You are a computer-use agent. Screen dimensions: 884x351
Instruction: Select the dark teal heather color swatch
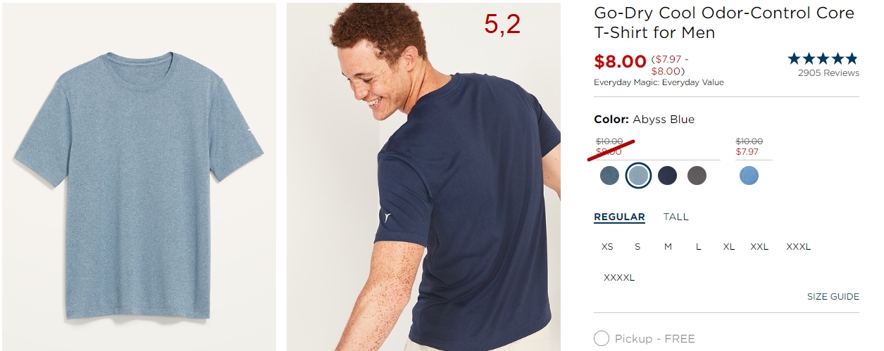[x=609, y=175]
